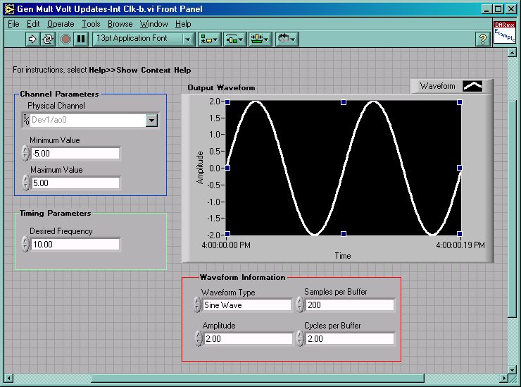Screen dimensions: 521x387
Task: Click the Samples per Buffer field showing 200
Action: [349, 305]
